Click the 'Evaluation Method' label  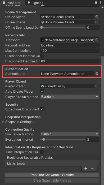19,134
